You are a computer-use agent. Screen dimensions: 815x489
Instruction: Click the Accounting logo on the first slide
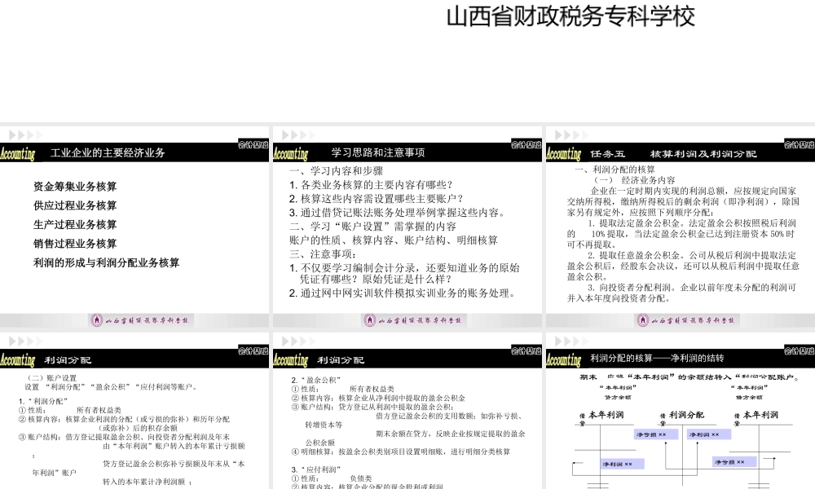click(18, 152)
